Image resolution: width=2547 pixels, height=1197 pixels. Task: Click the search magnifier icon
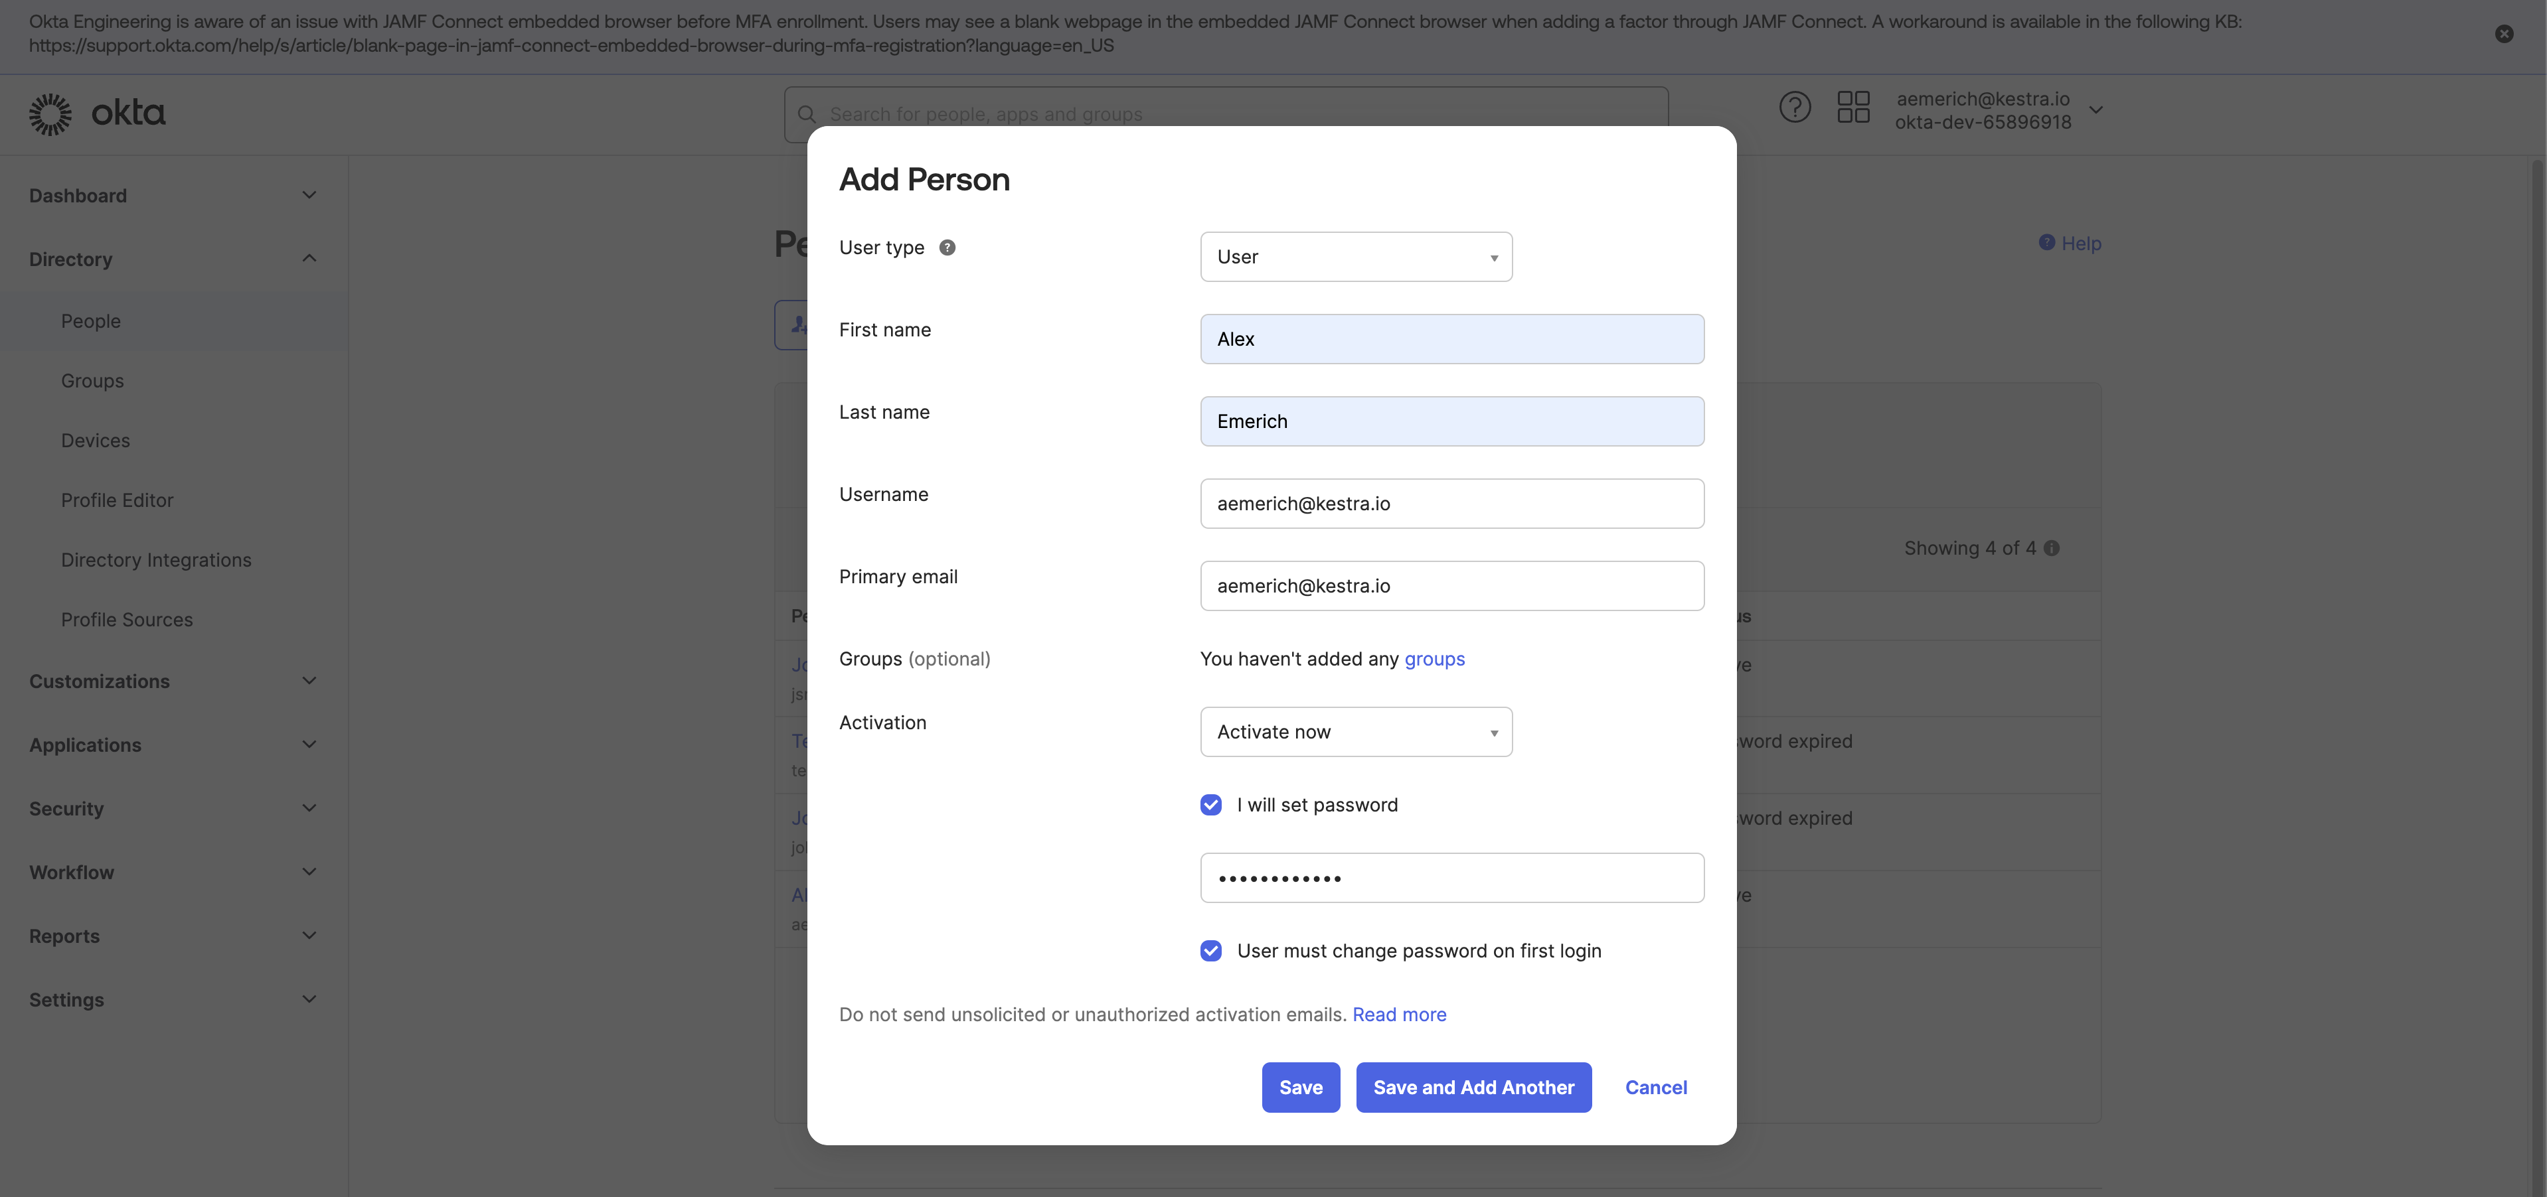(x=807, y=115)
